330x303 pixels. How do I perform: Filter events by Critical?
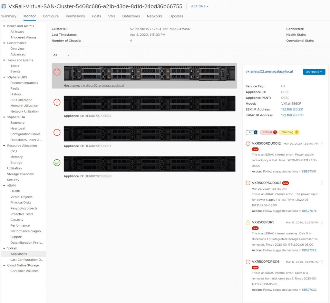(x=269, y=132)
